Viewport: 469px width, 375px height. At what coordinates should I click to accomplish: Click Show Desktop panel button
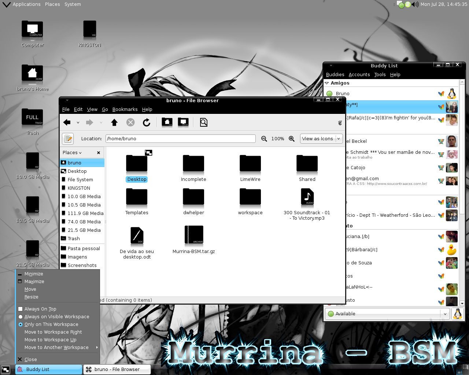[5, 370]
